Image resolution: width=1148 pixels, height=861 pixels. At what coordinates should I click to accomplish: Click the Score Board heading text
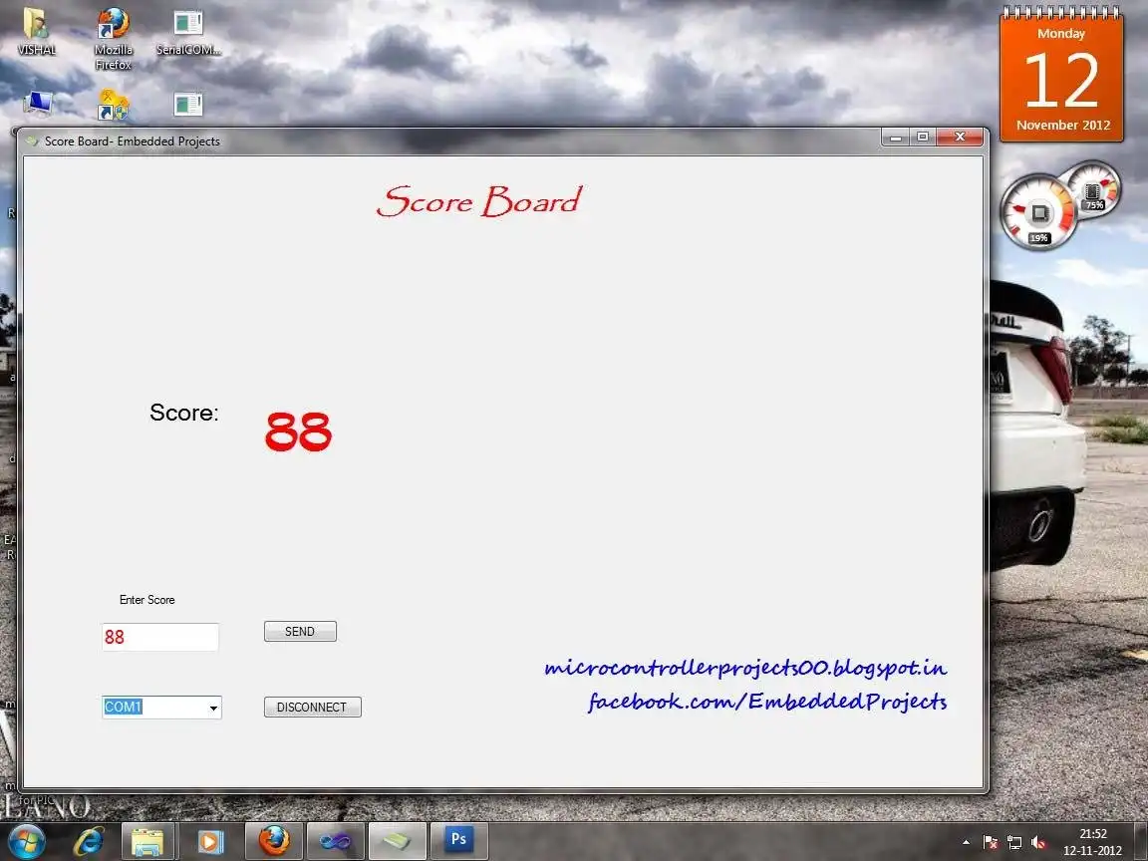coord(479,201)
